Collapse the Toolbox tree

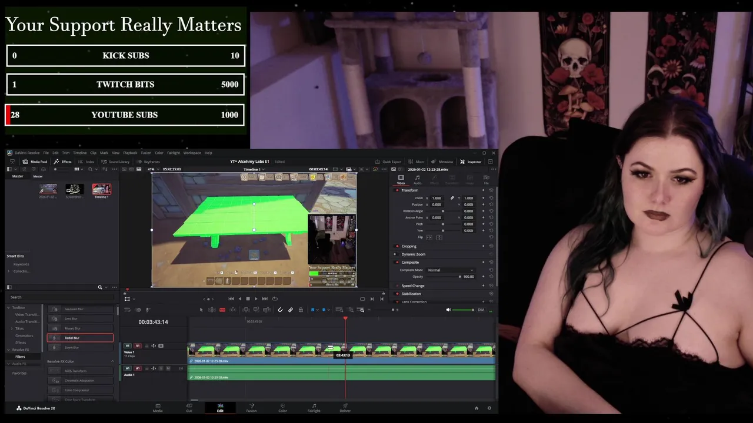tap(8, 308)
